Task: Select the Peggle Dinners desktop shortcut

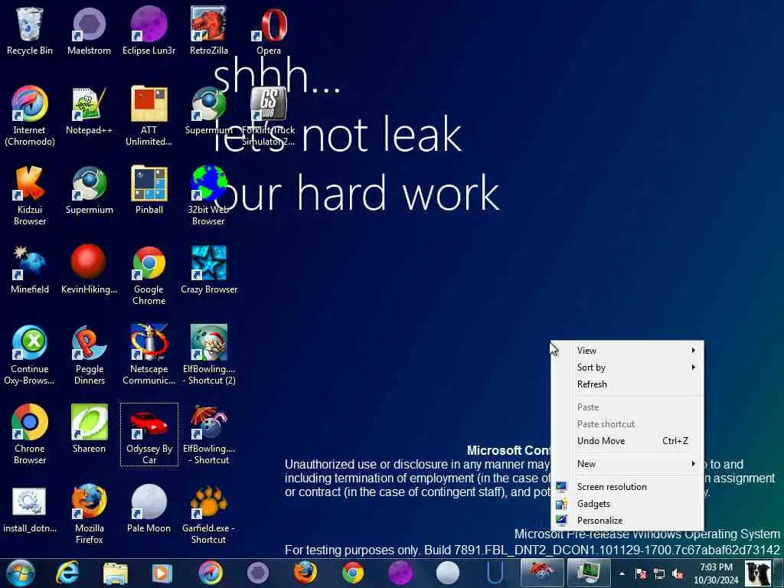Action: click(x=89, y=355)
